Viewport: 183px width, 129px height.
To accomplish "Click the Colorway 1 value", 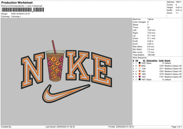I will pos(16,16).
